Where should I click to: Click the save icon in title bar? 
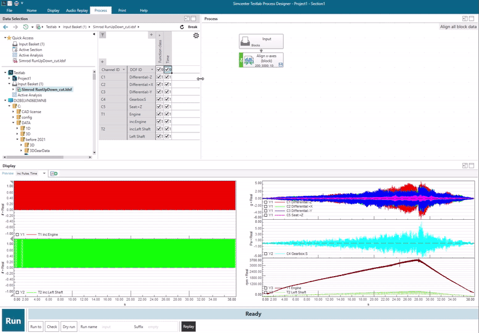10,3
